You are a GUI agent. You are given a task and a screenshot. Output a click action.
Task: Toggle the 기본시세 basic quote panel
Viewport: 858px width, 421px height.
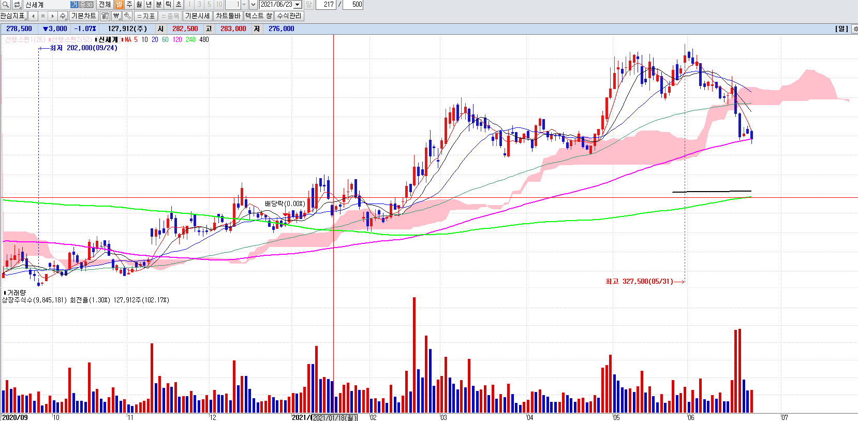198,16
